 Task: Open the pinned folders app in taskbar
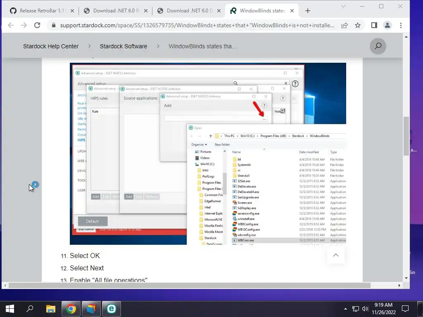tap(91, 309)
